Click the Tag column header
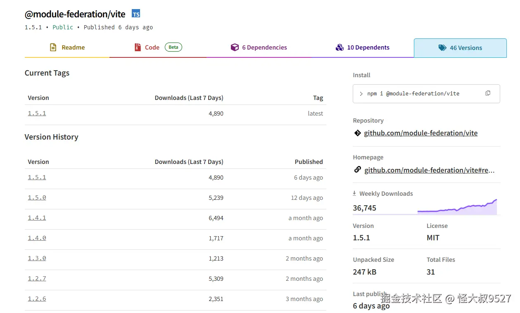This screenshot has width=520, height=313. (318, 98)
